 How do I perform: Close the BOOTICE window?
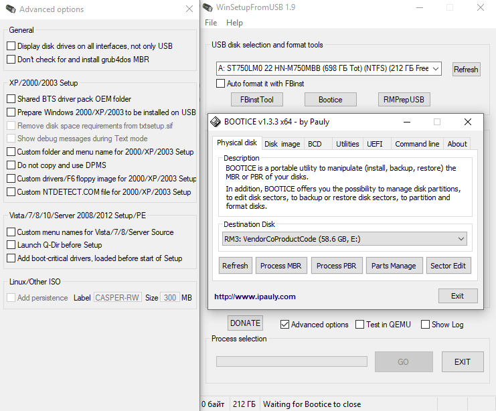click(467, 122)
